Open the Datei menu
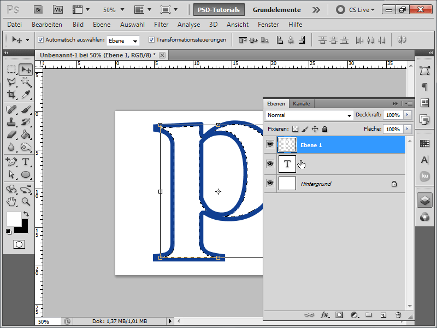 [x=15, y=25]
